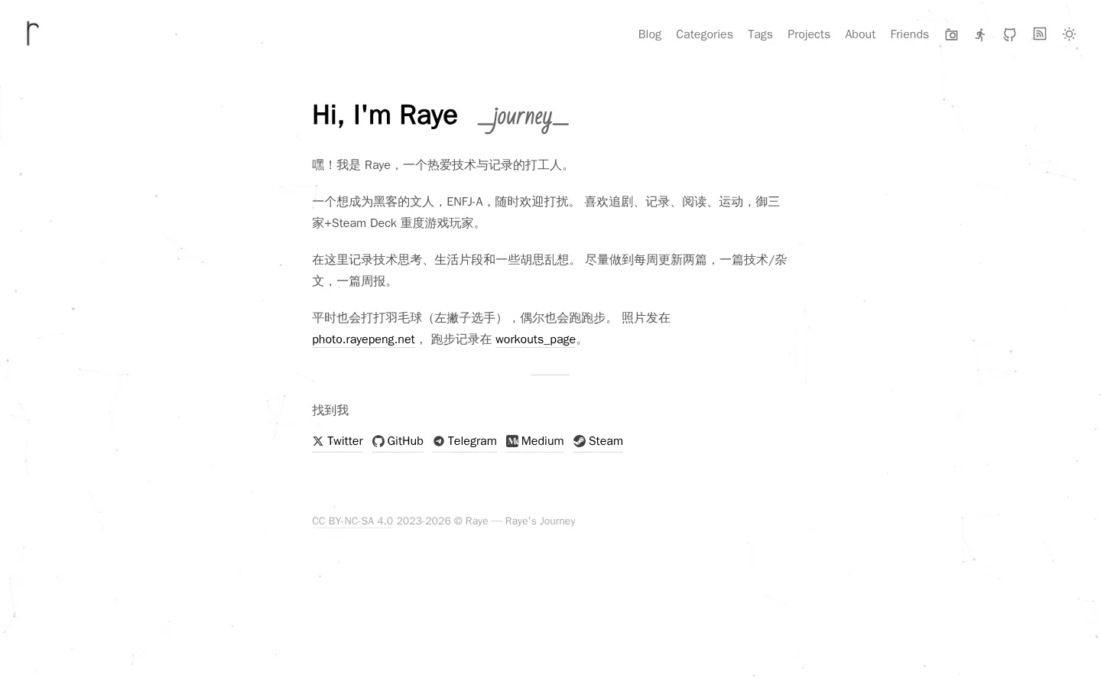The image size is (1101, 688).
Task: Follow the photo.rayepeng.net link
Action: [x=363, y=339]
